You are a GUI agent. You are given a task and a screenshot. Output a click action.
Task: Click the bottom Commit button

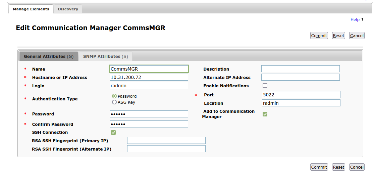click(x=319, y=167)
